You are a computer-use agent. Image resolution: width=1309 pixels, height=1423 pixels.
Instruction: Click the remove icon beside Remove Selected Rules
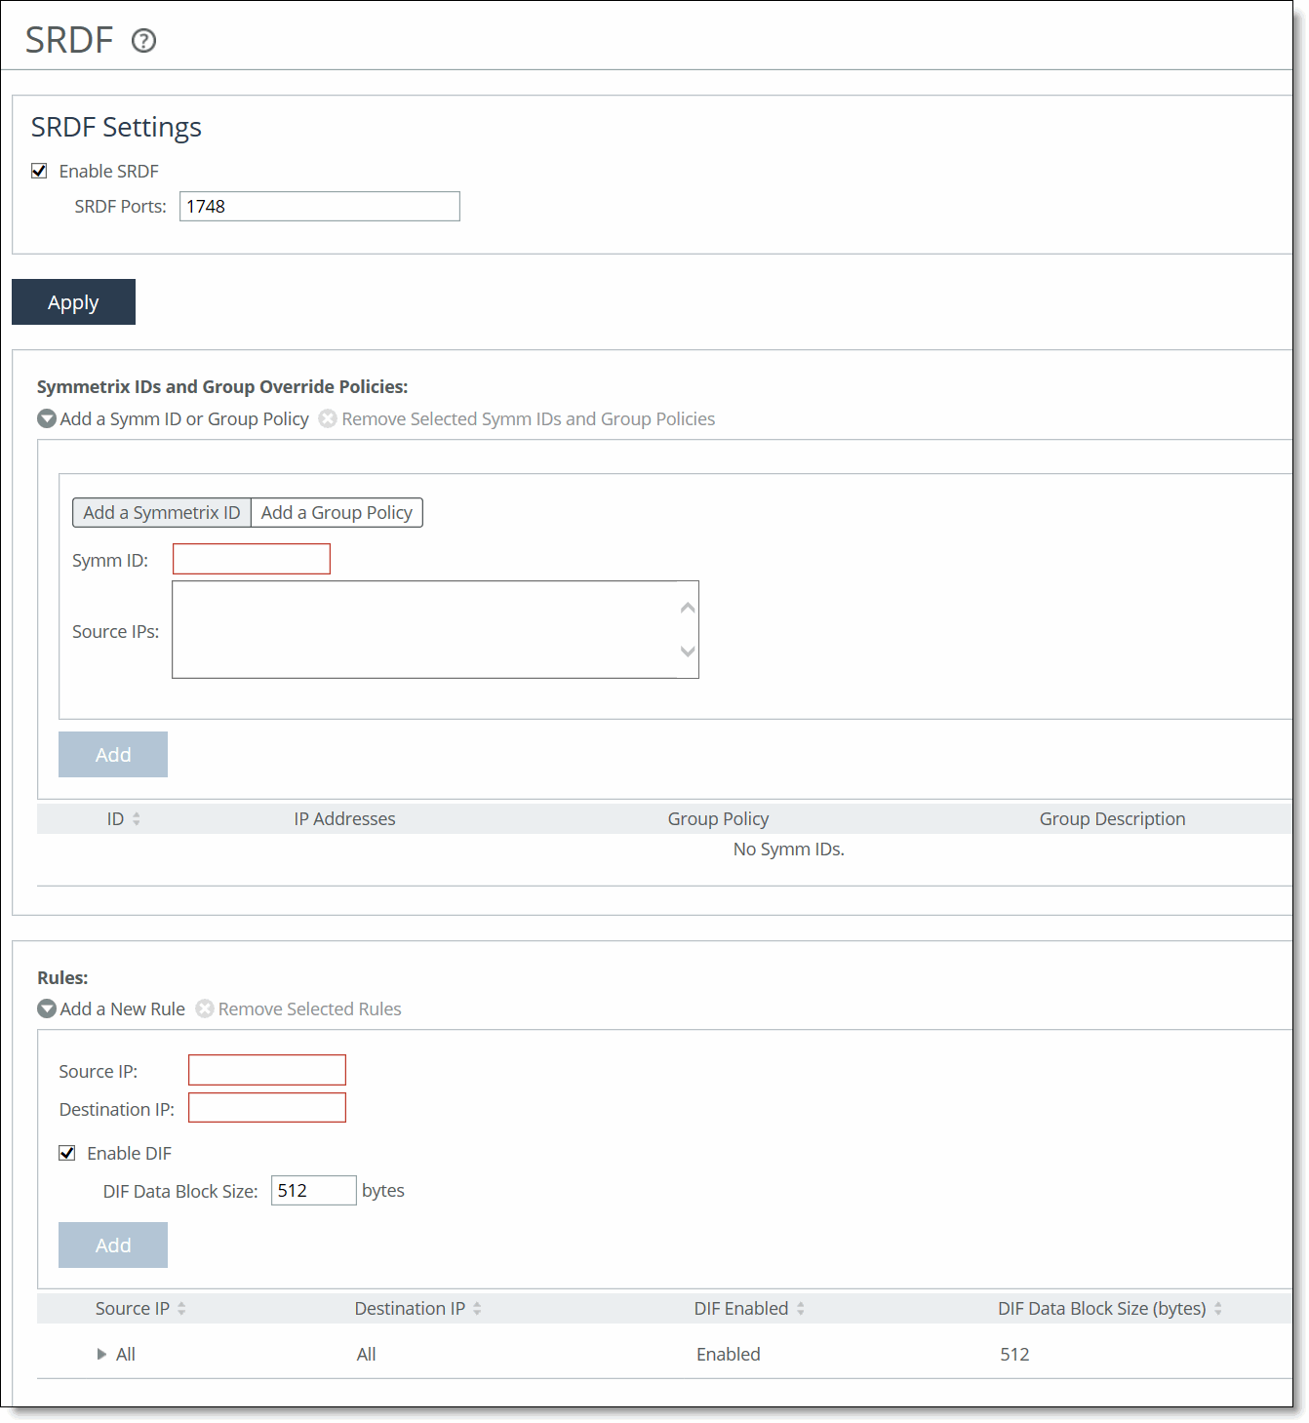[x=205, y=1008]
